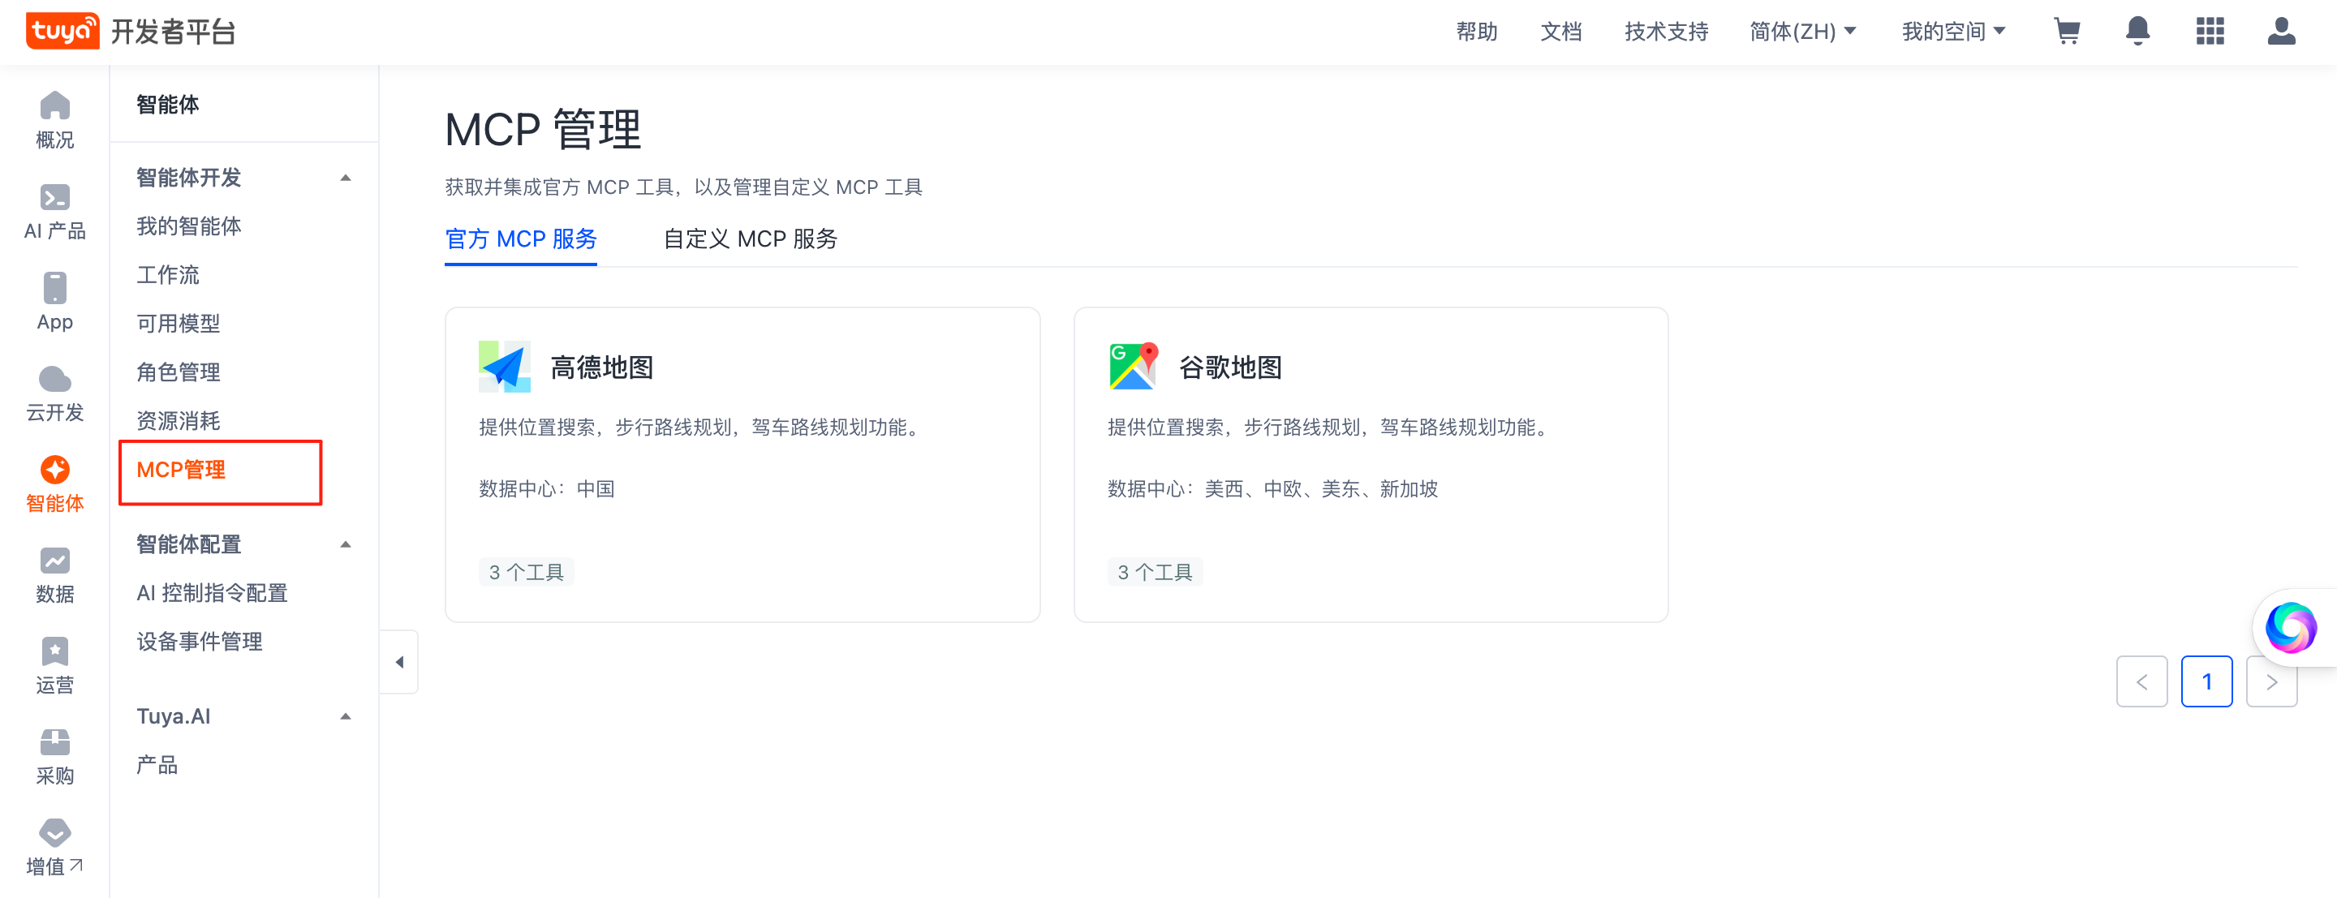Collapse the 智能体开发 section

pos(345,178)
